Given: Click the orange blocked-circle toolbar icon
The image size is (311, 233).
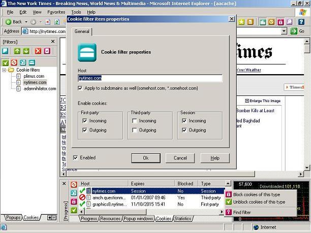Looking at the screenshot, I should [x=271, y=22].
